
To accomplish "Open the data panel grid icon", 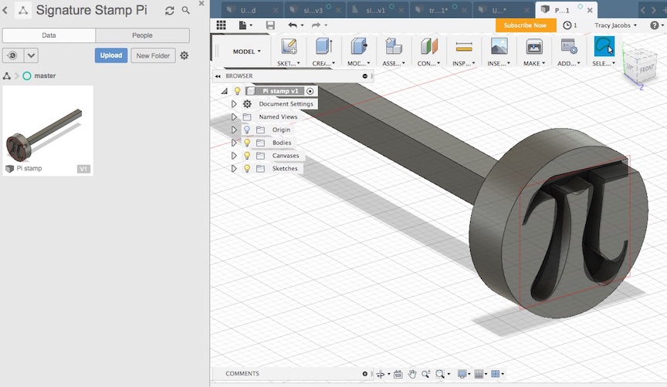I will coord(222,25).
